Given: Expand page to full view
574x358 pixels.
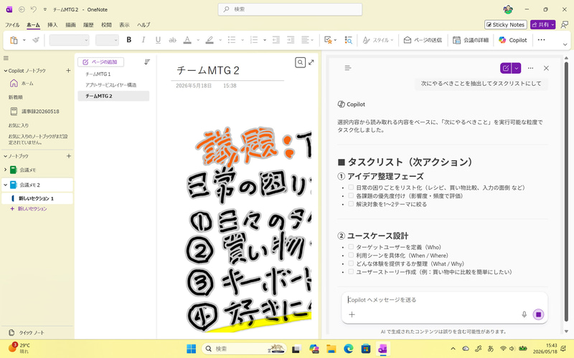Looking at the screenshot, I should pos(311,62).
